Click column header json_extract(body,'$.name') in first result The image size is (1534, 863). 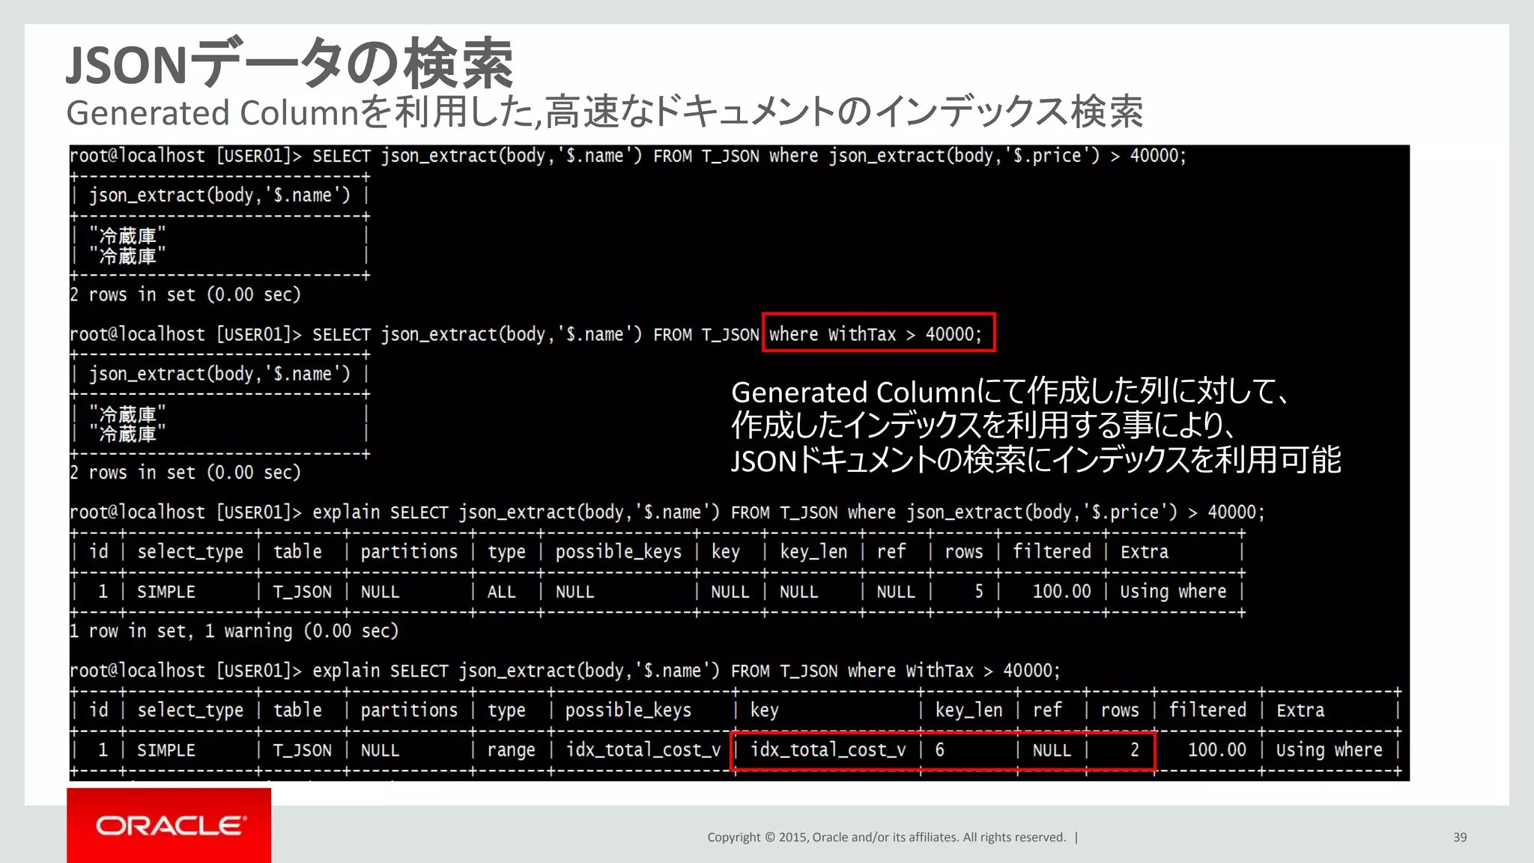(x=219, y=196)
